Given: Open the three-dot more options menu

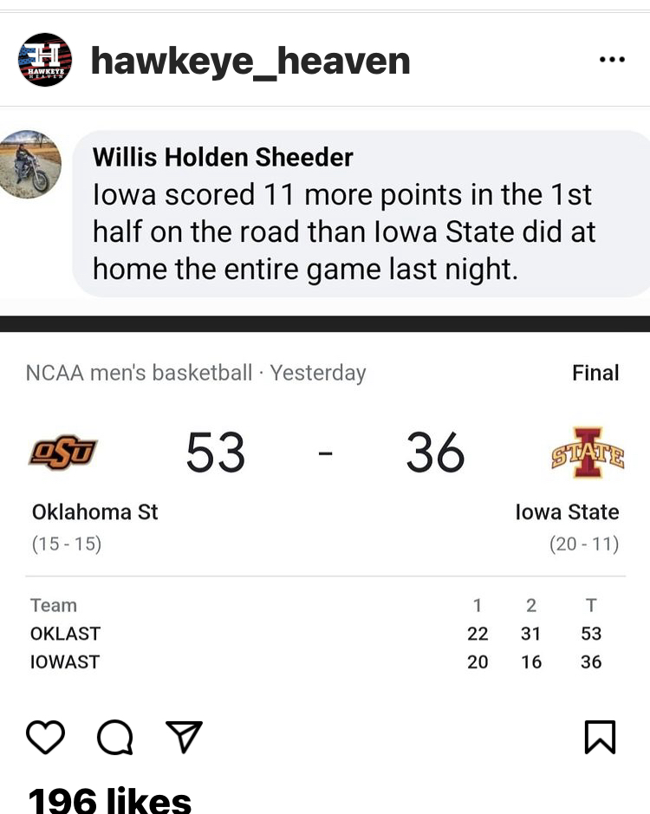Looking at the screenshot, I should pos(612,60).
